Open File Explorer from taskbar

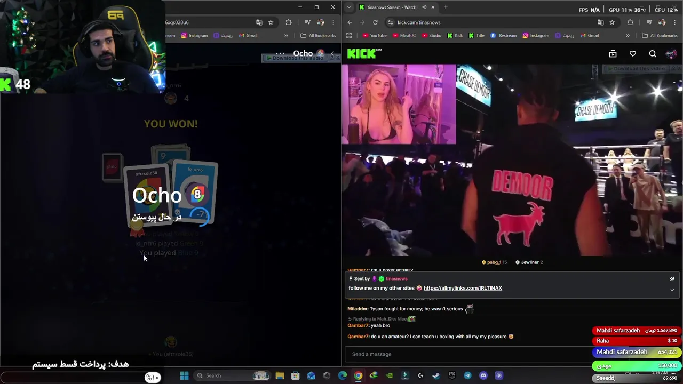coord(280,375)
